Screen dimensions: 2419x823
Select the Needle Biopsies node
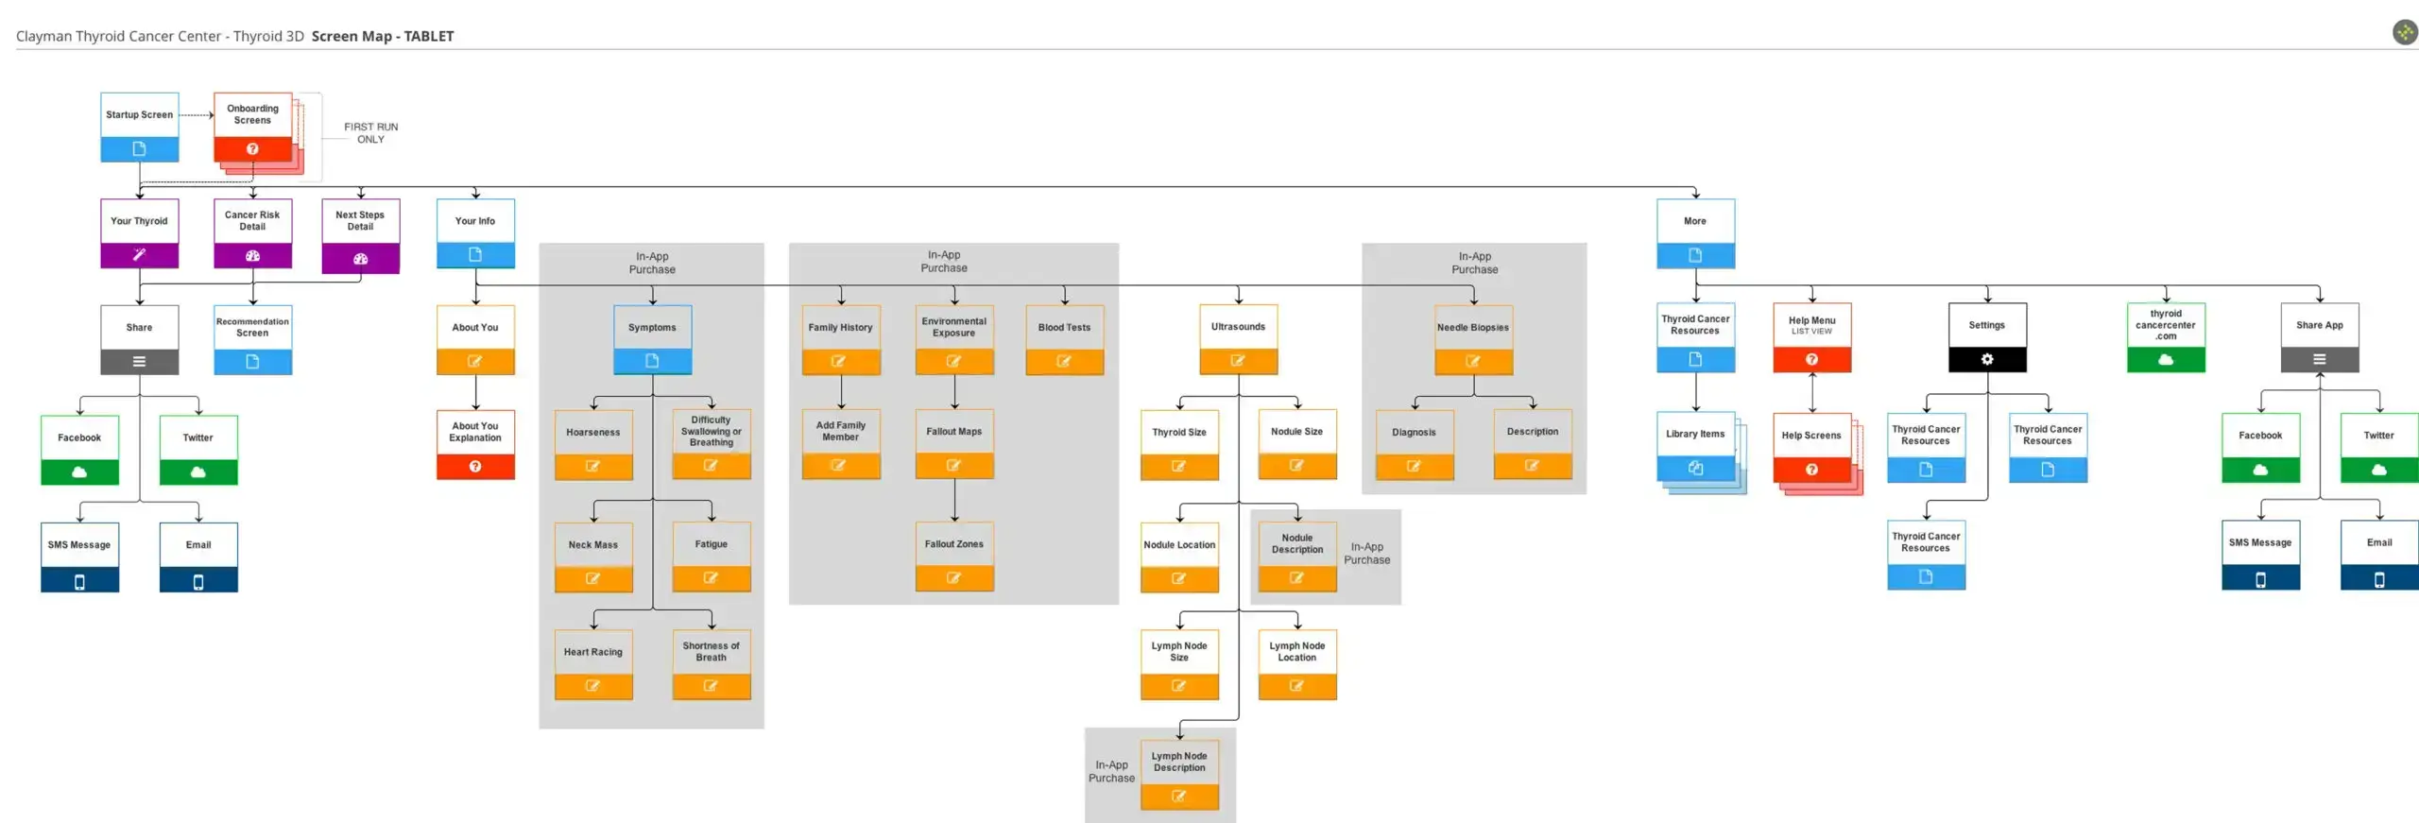point(1473,328)
